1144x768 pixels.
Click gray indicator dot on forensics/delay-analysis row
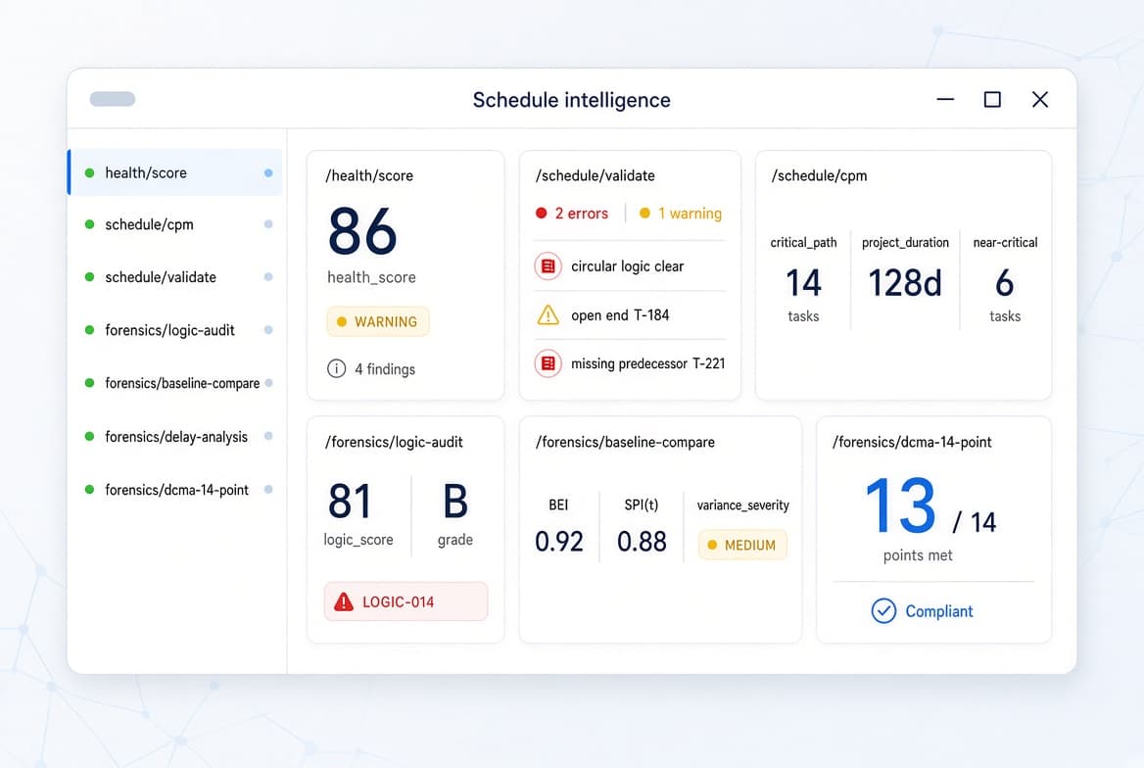click(268, 437)
